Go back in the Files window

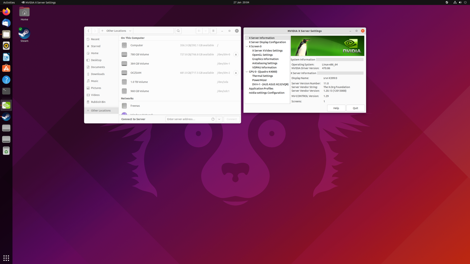pyautogui.click(x=88, y=31)
